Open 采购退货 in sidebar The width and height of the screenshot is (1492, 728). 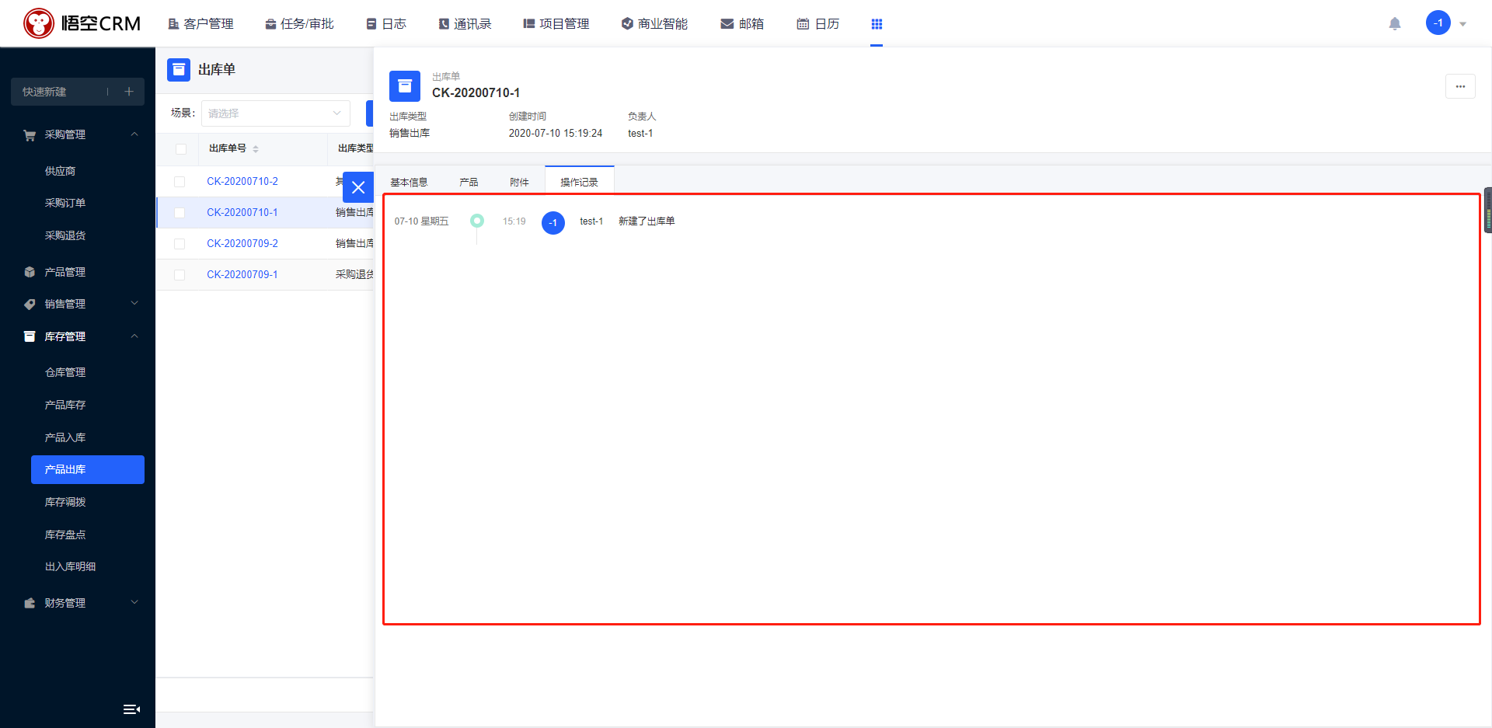point(65,235)
